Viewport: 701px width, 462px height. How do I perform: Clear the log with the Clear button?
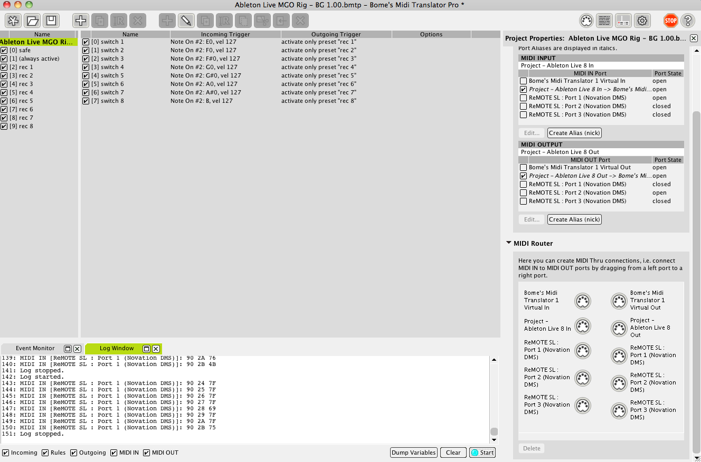point(453,453)
